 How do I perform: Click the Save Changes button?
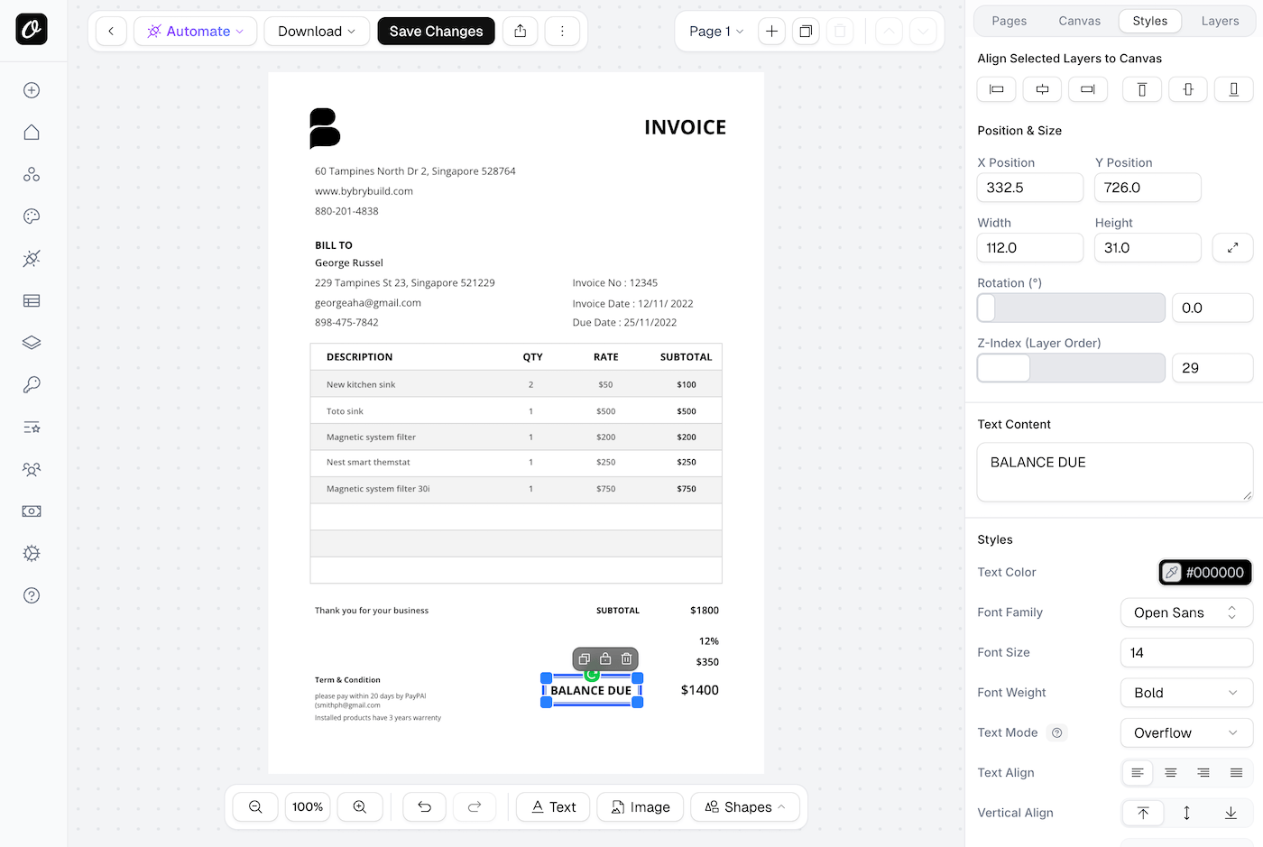point(436,32)
